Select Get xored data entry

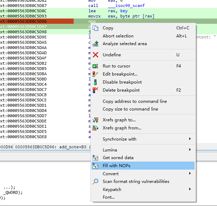coord(143,158)
